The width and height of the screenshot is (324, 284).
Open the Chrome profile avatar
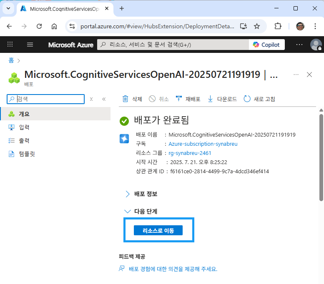coord(300,26)
